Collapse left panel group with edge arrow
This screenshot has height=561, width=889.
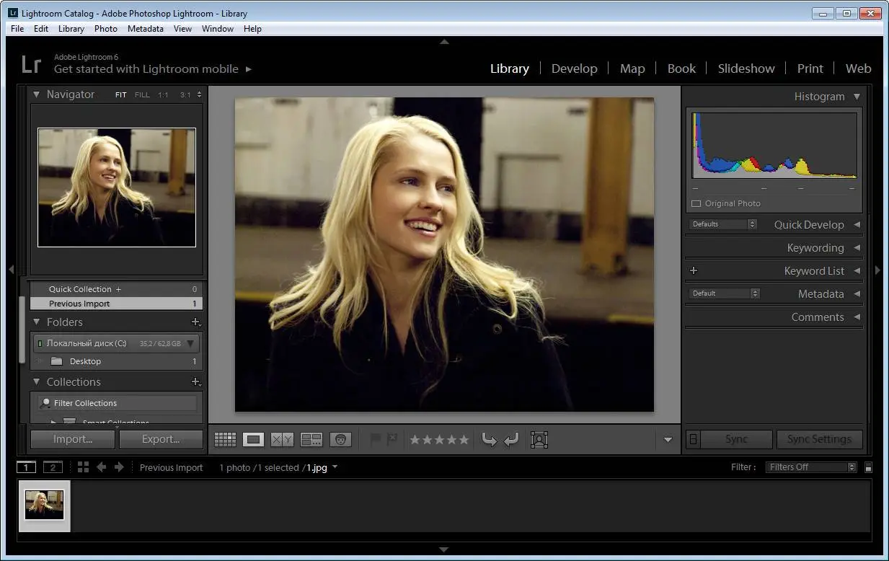[11, 270]
